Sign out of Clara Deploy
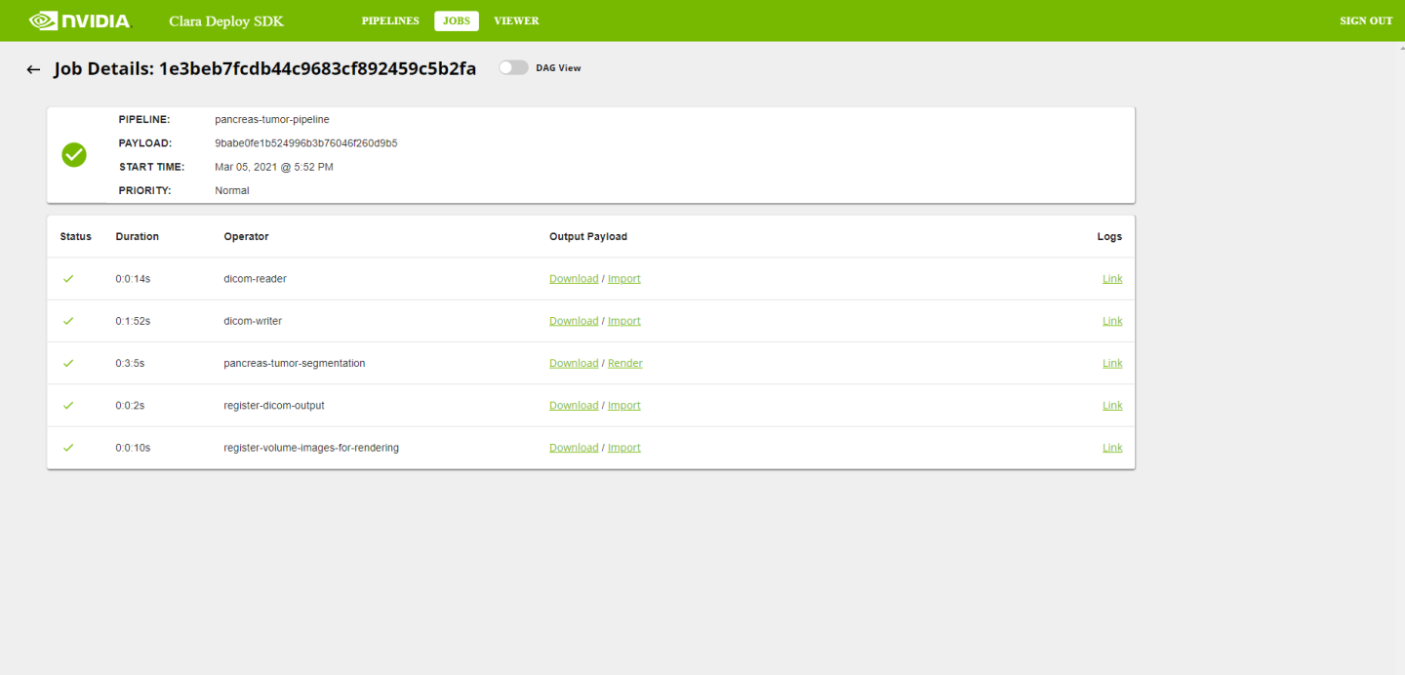Image resolution: width=1405 pixels, height=675 pixels. (x=1366, y=20)
